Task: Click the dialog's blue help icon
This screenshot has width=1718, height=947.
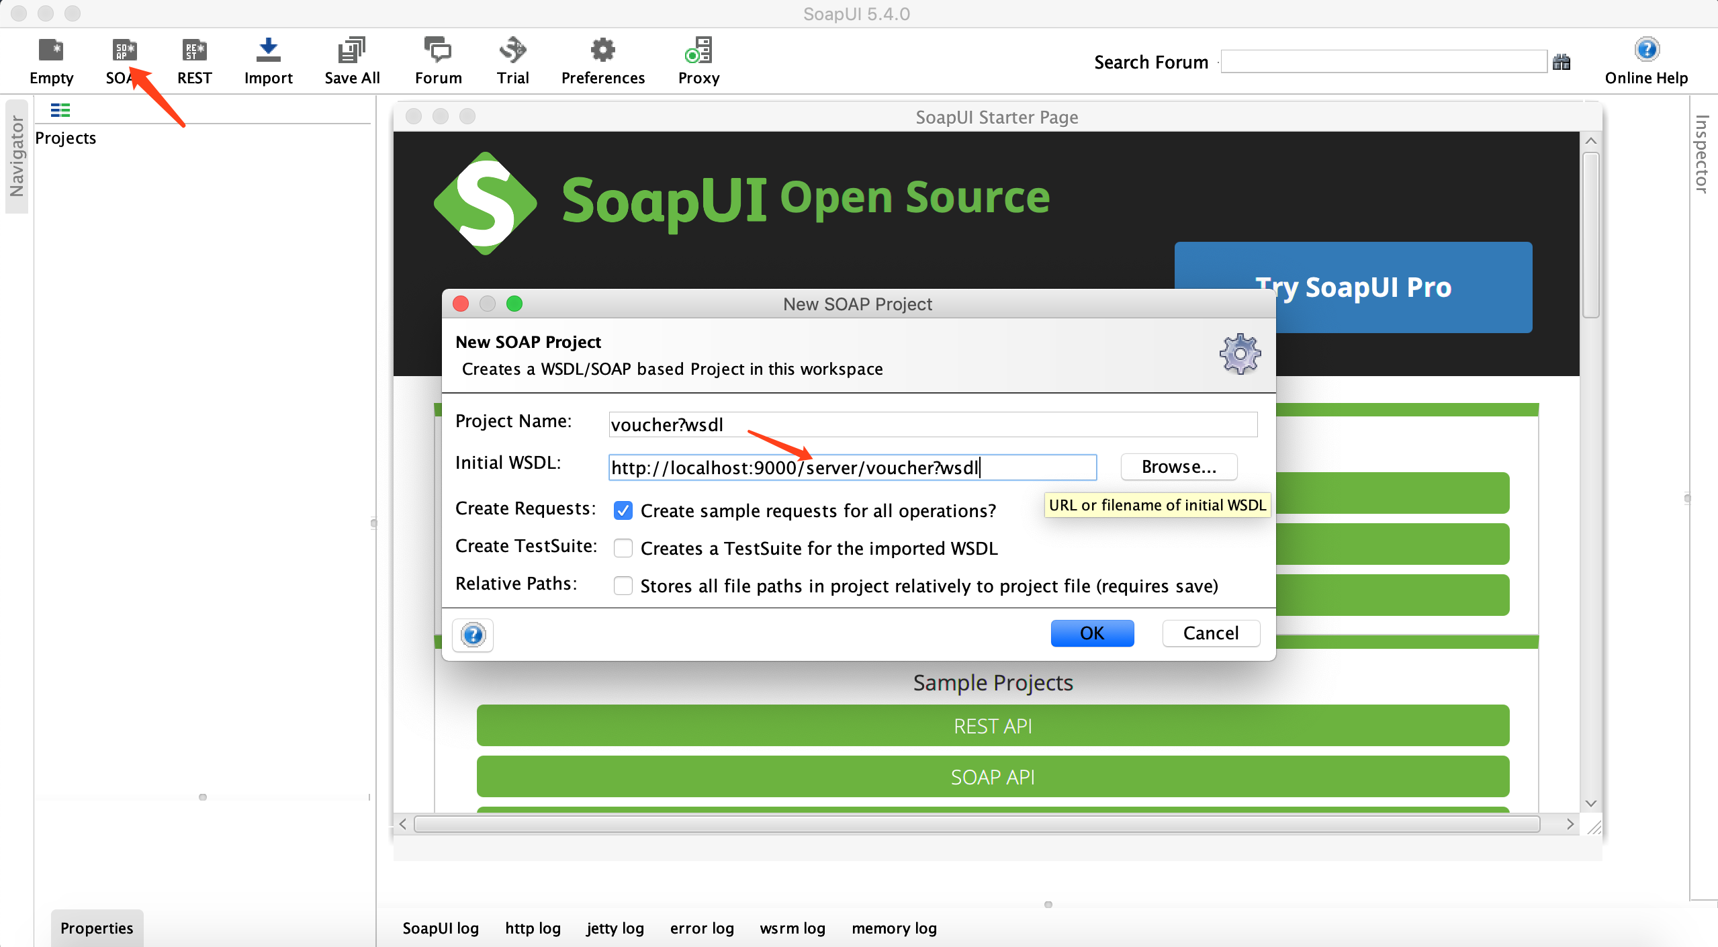Action: (x=473, y=635)
